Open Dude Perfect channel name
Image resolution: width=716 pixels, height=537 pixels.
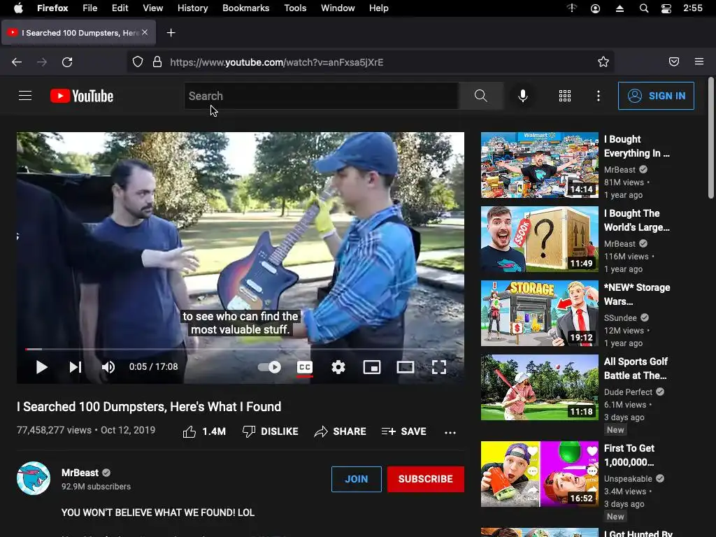(x=628, y=392)
